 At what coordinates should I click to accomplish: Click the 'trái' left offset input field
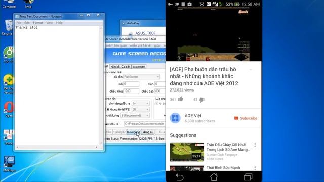[x=131, y=84]
